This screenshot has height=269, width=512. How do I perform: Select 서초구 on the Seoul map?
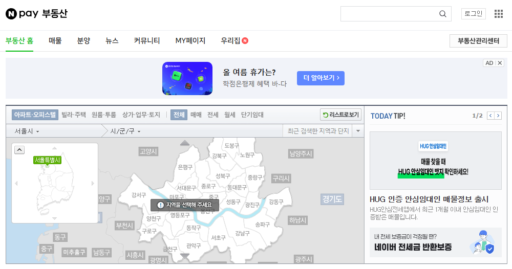coord(218,238)
